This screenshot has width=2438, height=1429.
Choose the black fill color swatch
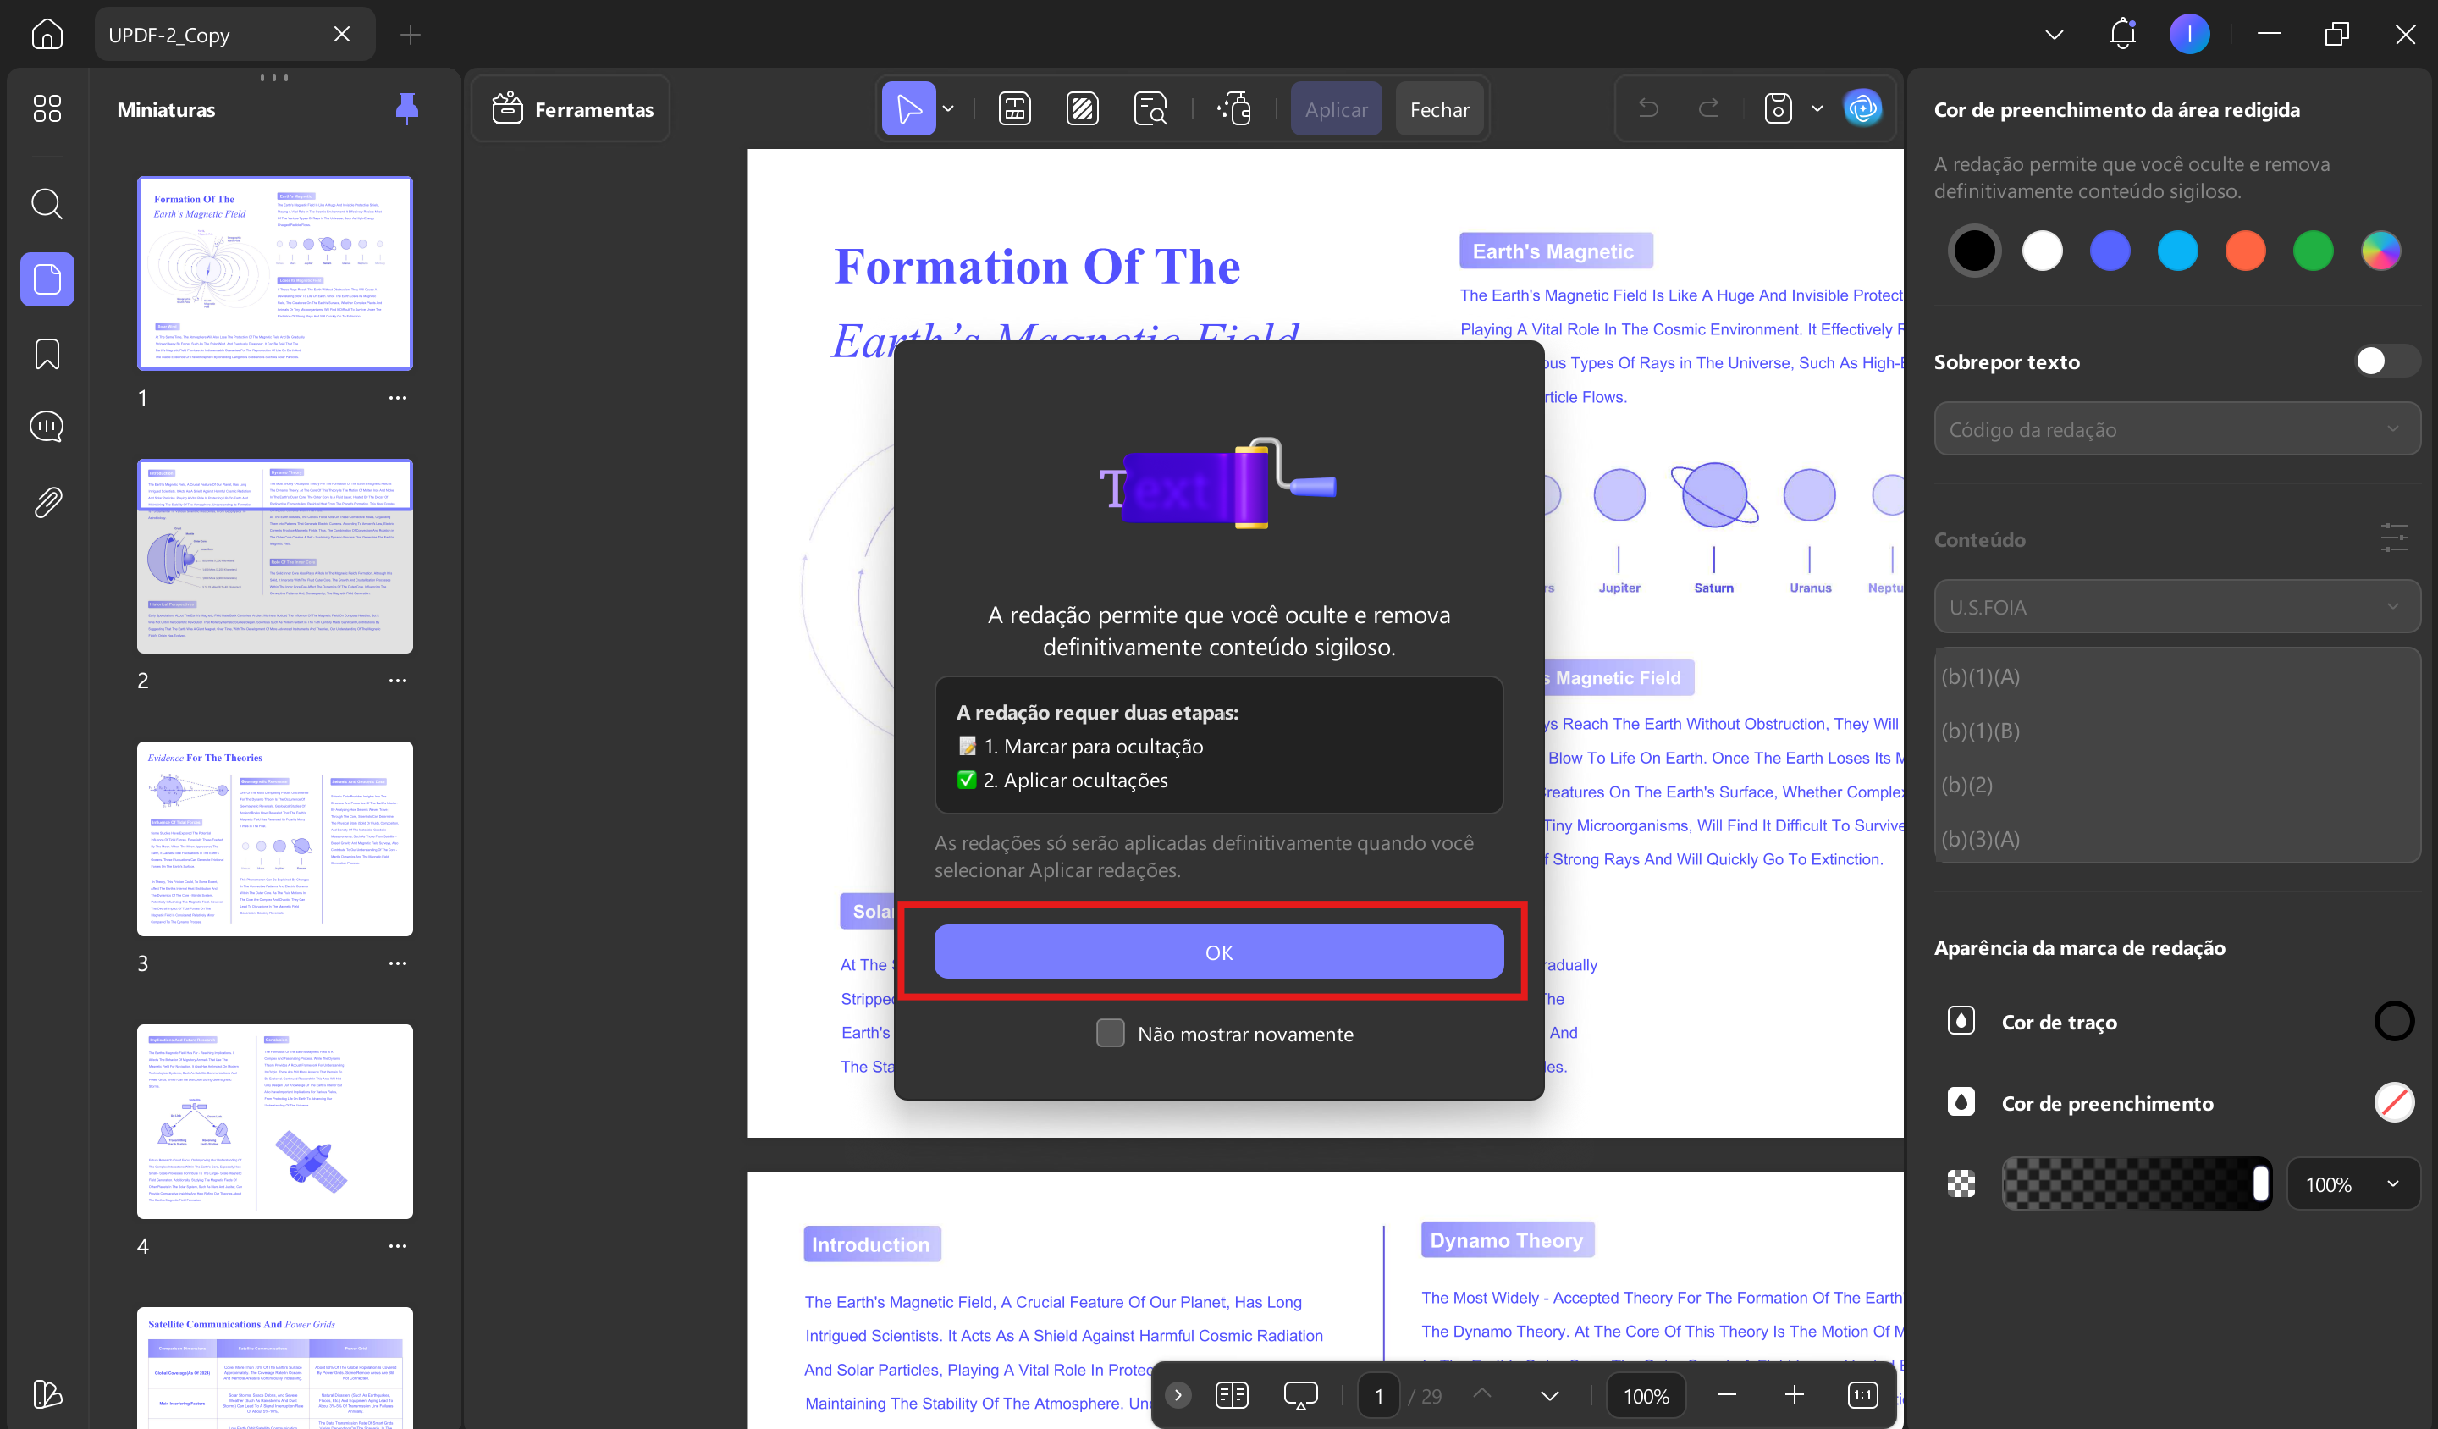click(x=1973, y=251)
